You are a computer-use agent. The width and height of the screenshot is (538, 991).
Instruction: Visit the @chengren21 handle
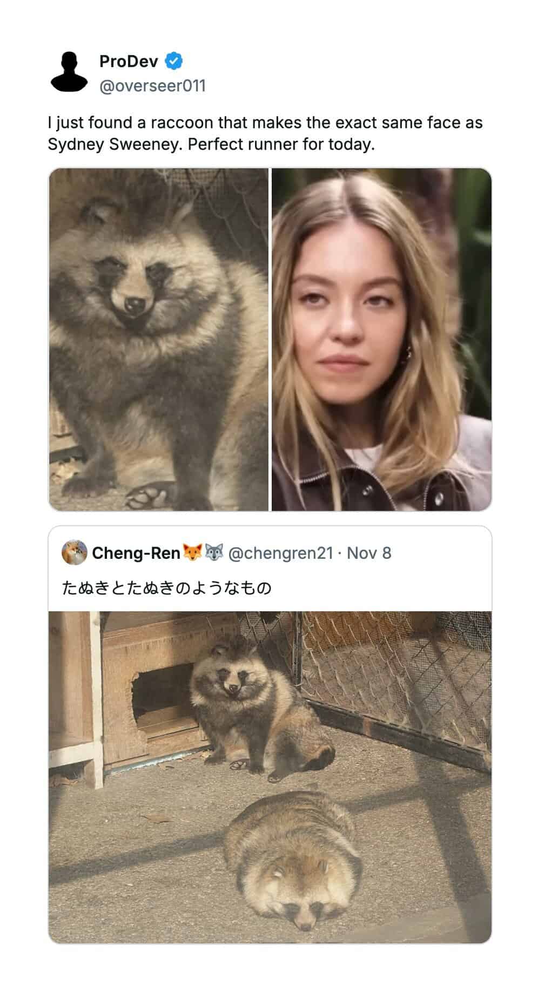(280, 553)
